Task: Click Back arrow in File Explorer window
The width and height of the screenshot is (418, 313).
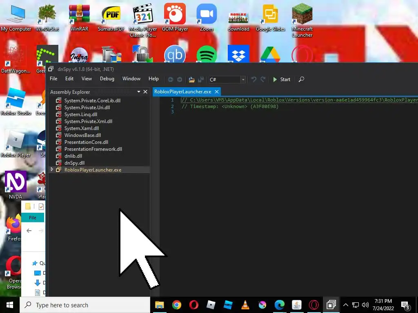Action: (x=29, y=231)
